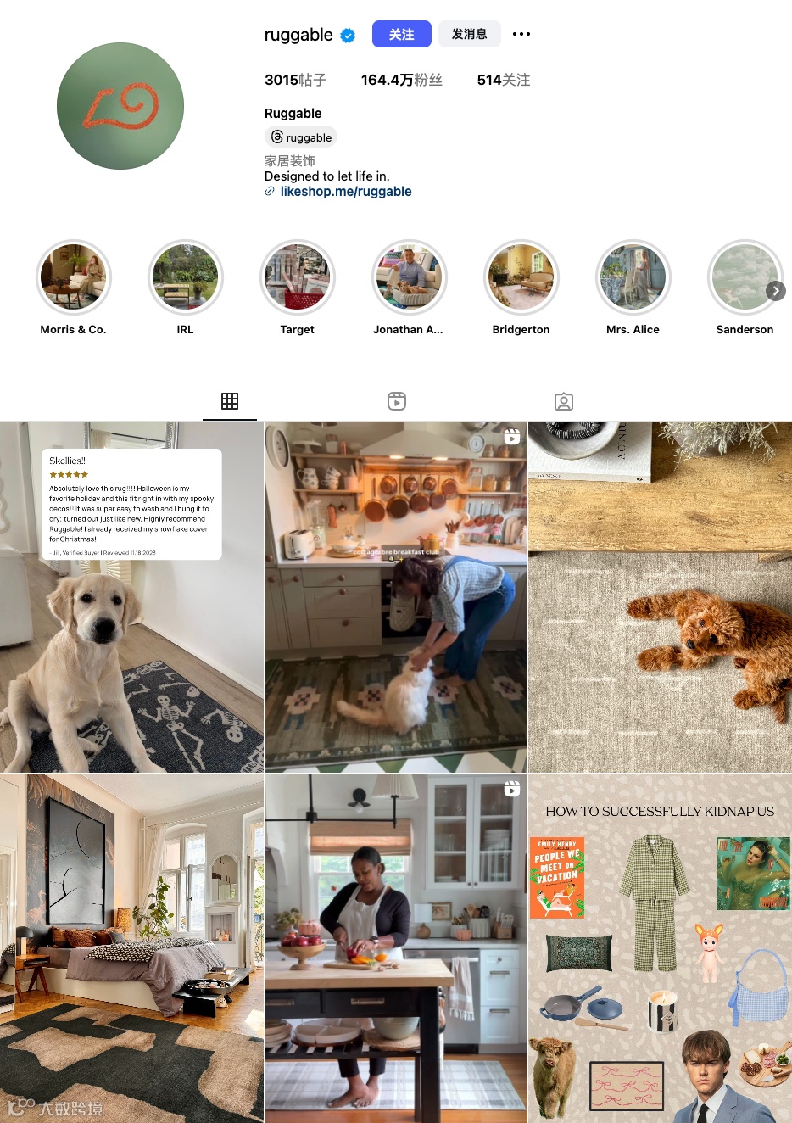The image size is (792, 1123).
Task: View the 514 following list
Action: pyautogui.click(x=504, y=80)
